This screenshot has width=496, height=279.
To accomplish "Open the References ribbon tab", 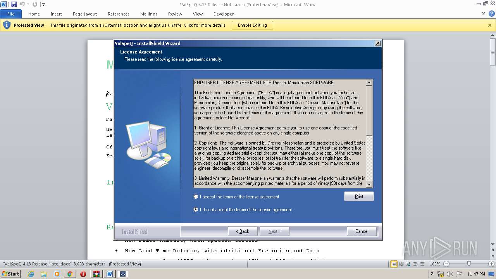I will pyautogui.click(x=119, y=14).
